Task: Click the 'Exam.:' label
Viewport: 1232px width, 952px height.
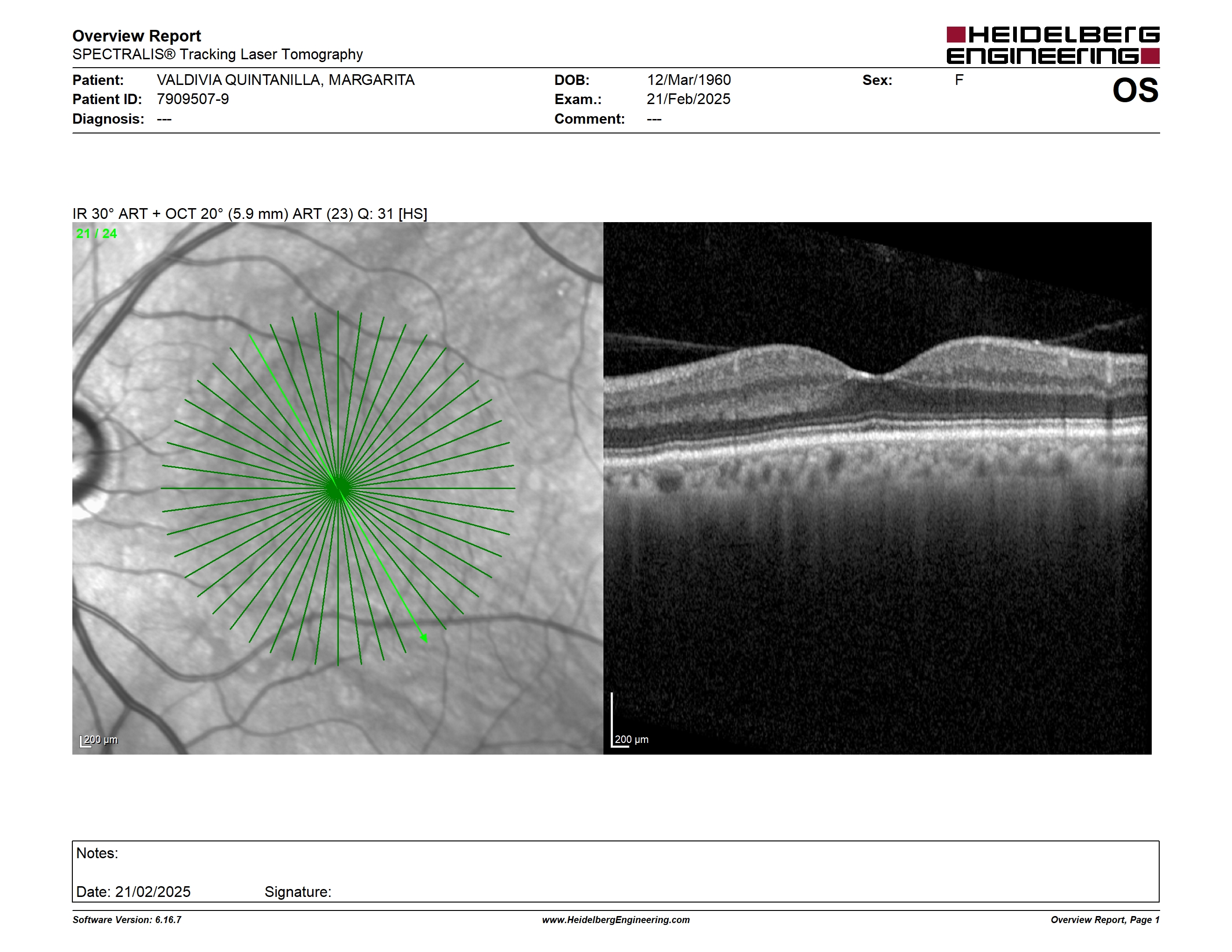Action: point(578,99)
